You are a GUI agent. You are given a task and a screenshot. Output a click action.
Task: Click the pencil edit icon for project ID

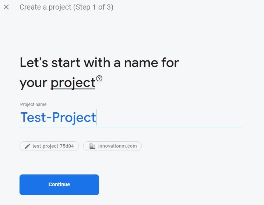[x=27, y=146]
